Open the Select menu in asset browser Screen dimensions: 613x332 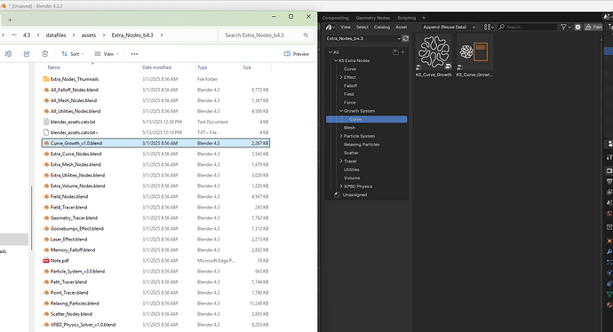(x=362, y=27)
